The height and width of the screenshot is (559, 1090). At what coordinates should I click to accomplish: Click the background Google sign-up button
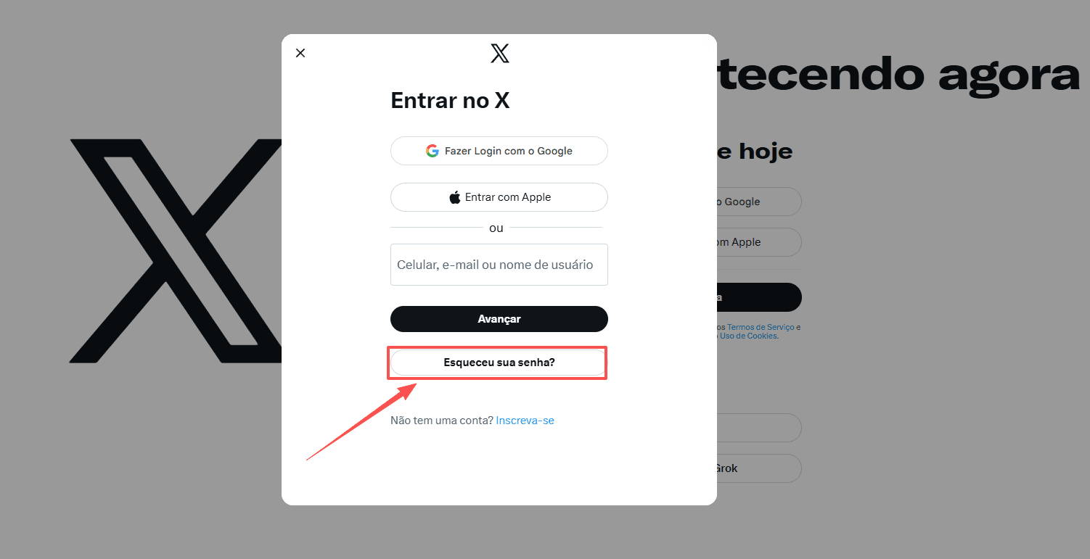click(x=759, y=202)
